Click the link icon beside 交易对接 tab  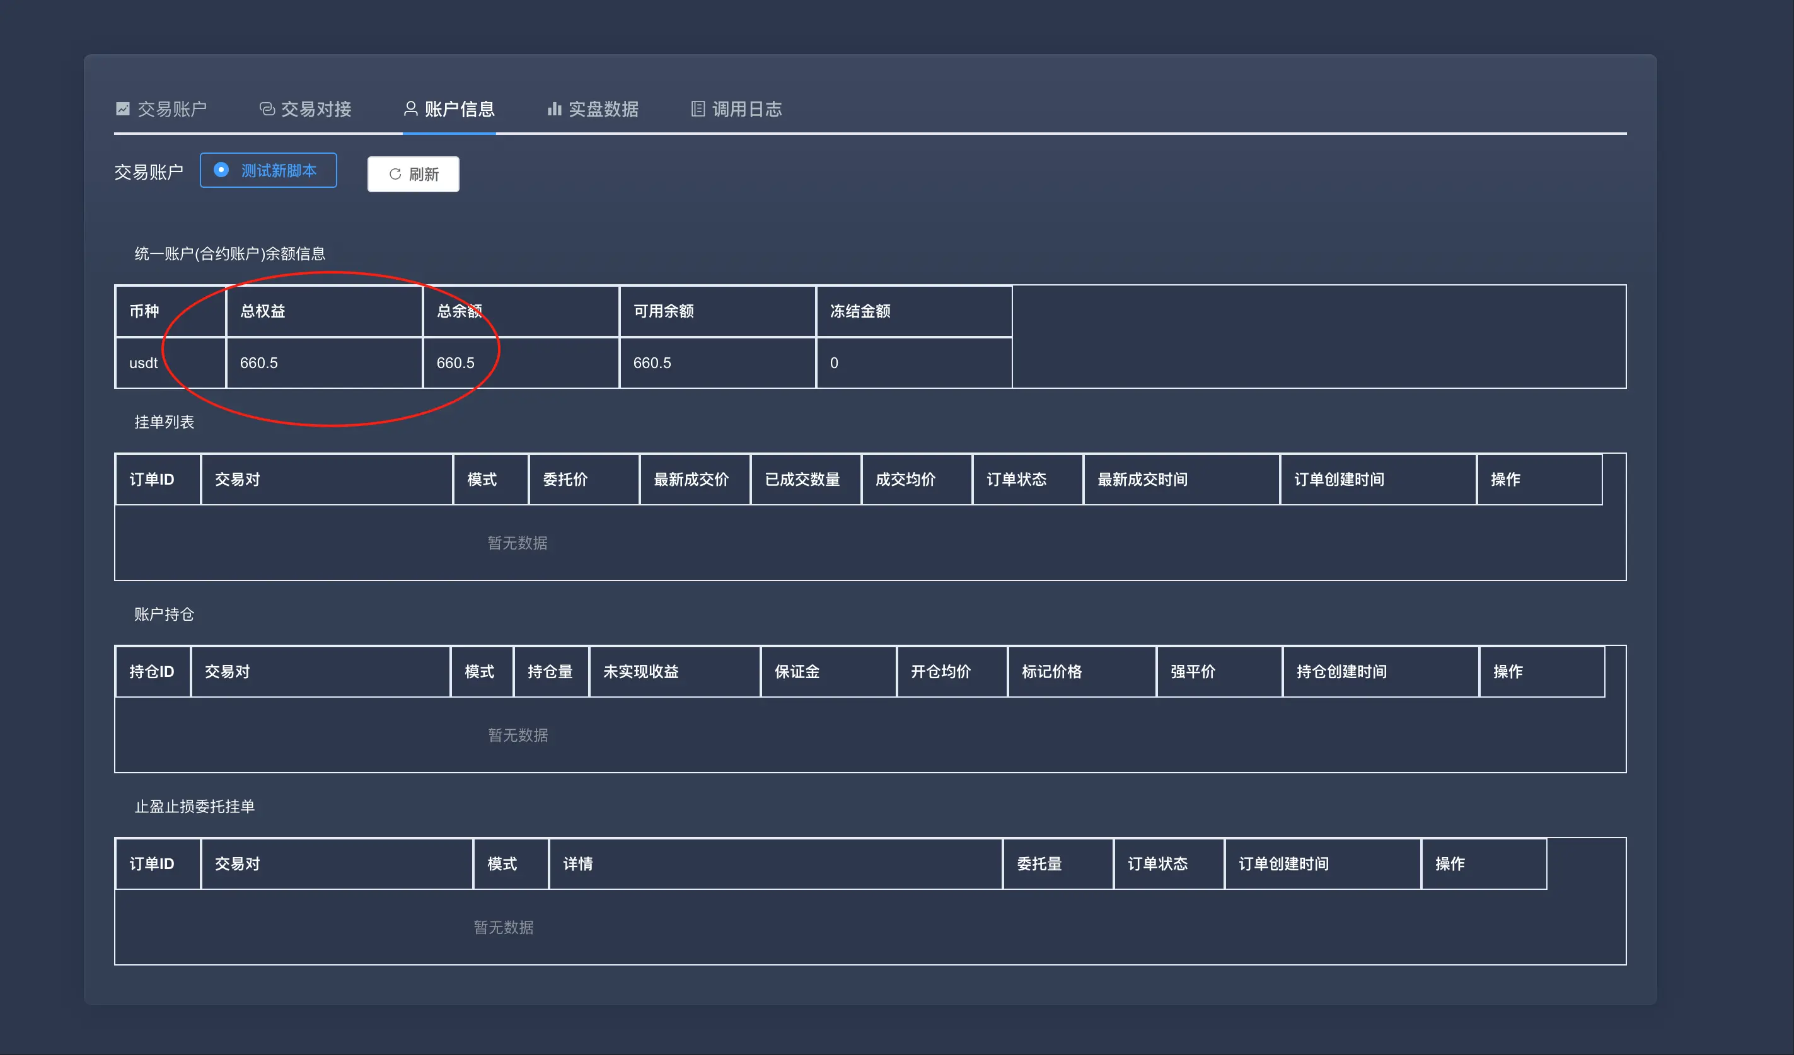[x=267, y=109]
